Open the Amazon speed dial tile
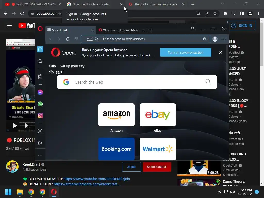Viewport: 264px width, 198px height. [x=117, y=115]
